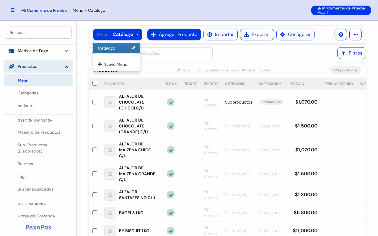
Task: Focus the sidebar Buscar search field
Action: 38,32
